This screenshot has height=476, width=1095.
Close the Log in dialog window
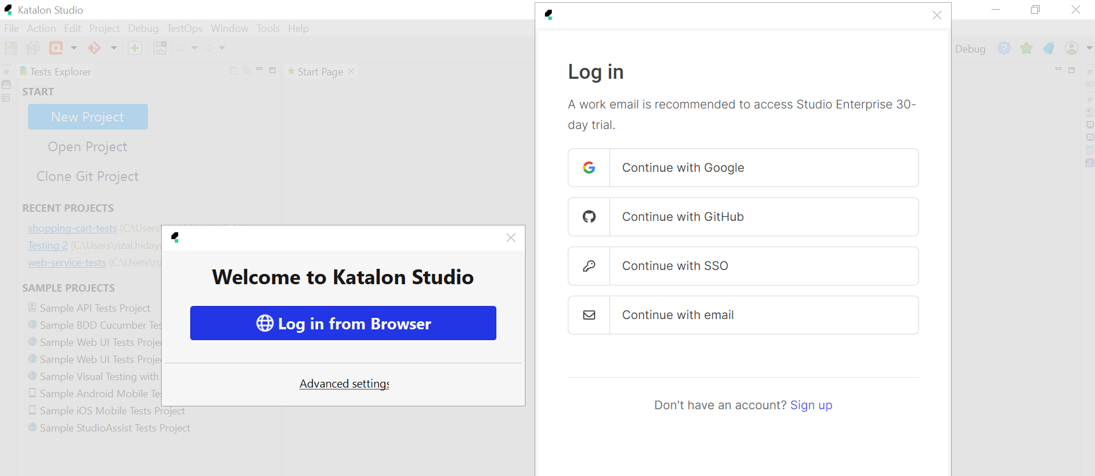[937, 15]
